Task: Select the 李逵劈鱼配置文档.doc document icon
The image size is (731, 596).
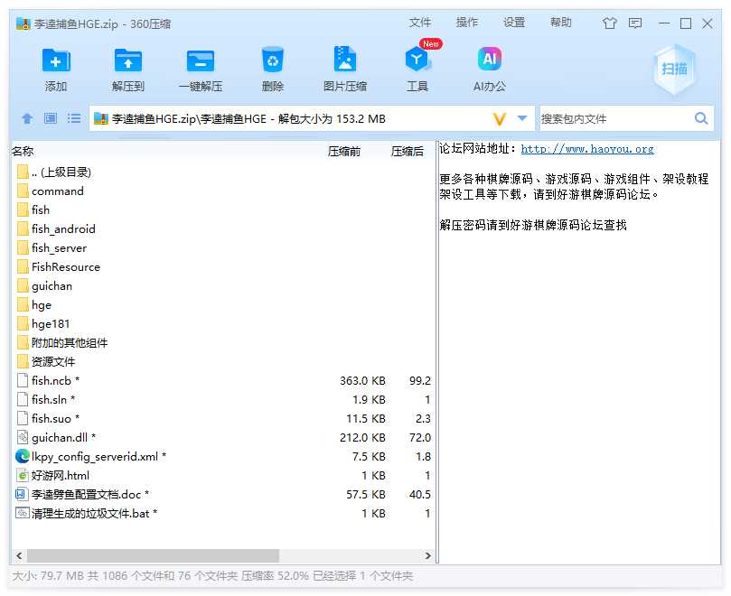Action: (22, 494)
